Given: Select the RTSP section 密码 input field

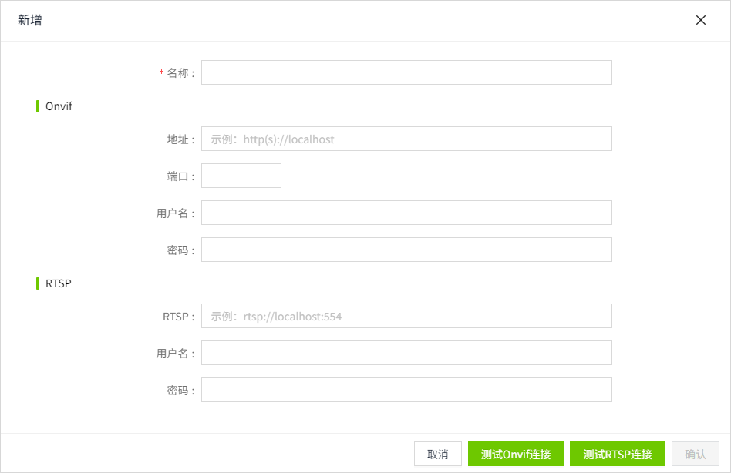Looking at the screenshot, I should click(406, 390).
